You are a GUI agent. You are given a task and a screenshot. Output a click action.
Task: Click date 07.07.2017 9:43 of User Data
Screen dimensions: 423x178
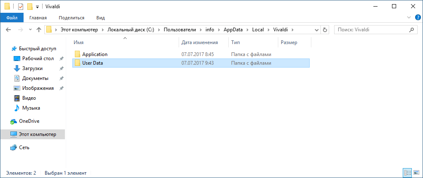click(x=198, y=63)
